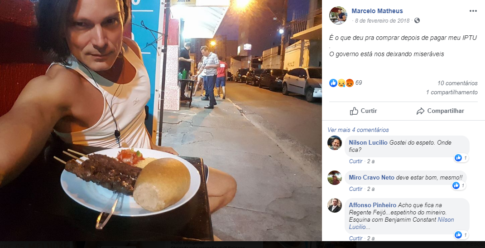Open the 10 comentários count
This screenshot has height=248, width=485.
[x=457, y=83]
